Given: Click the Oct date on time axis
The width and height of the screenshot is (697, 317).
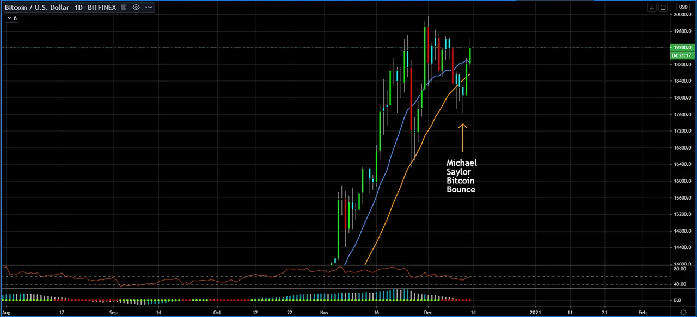Looking at the screenshot, I should 217,313.
